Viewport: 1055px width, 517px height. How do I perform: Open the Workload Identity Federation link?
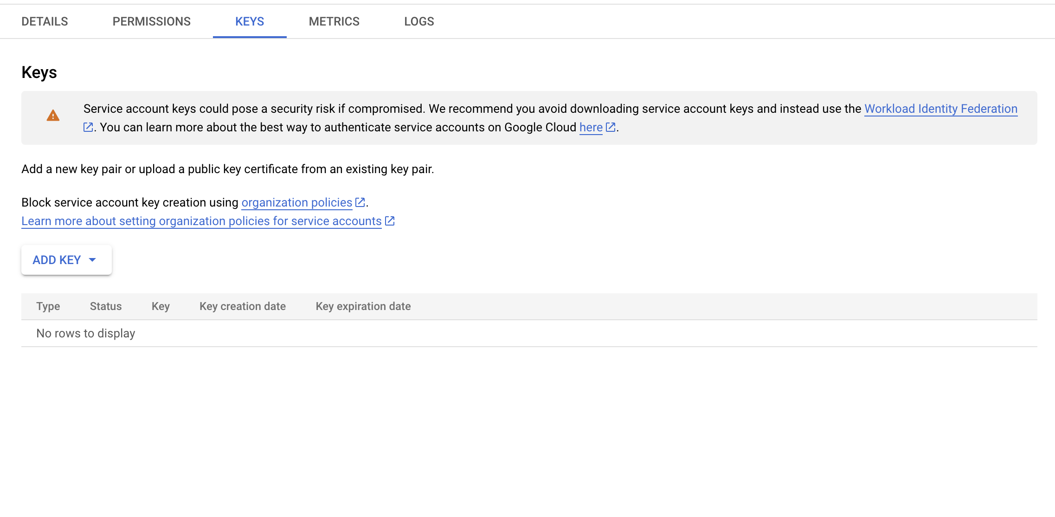click(941, 109)
